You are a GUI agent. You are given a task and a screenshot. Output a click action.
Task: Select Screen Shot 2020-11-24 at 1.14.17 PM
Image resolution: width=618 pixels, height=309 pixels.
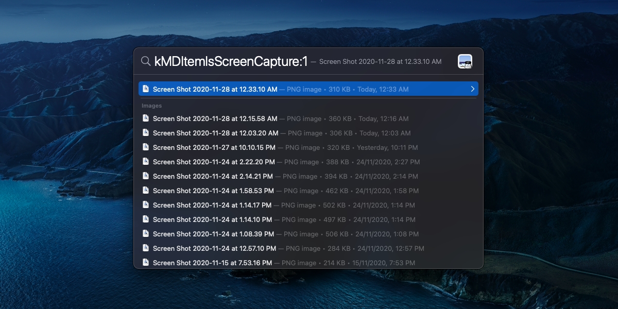point(308,205)
